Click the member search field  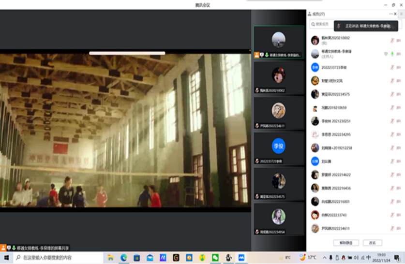click(322, 24)
